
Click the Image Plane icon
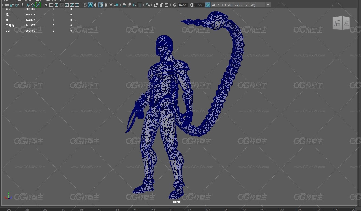click(28, 5)
